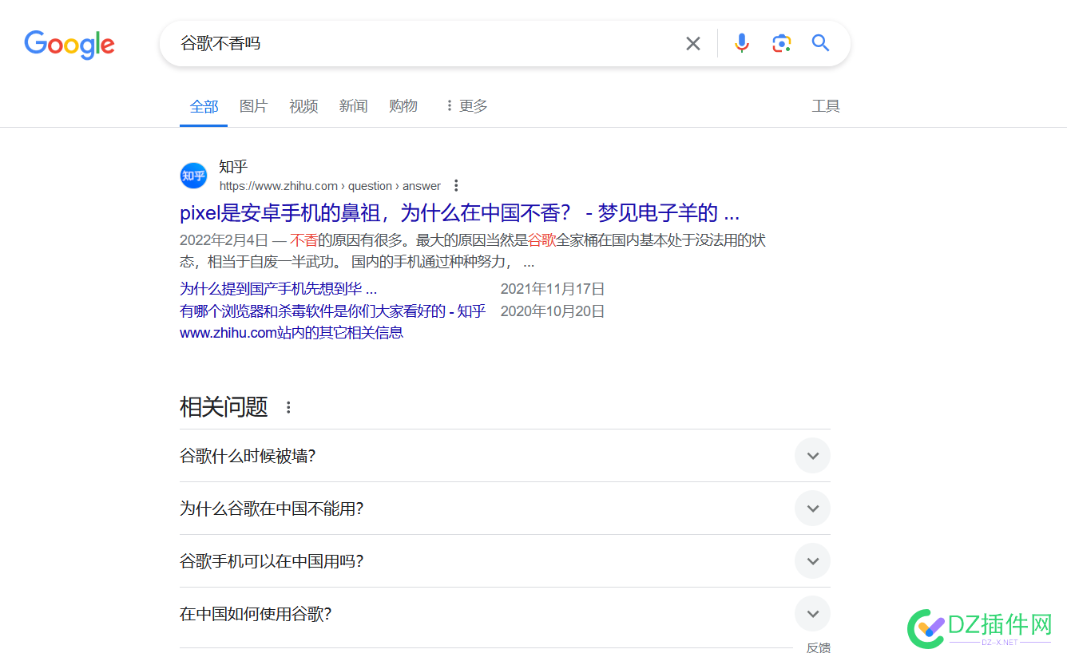Expand question 谷歌手机可以在中国用吗?
This screenshot has height=661, width=1067.
[x=505, y=561]
